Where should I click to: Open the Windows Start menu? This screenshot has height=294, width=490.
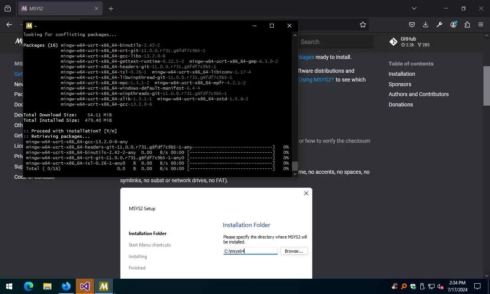coord(9,286)
